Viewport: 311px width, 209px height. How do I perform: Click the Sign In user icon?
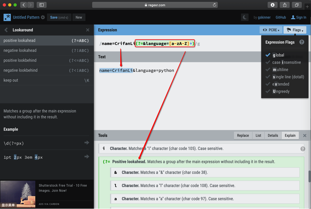click(x=293, y=17)
